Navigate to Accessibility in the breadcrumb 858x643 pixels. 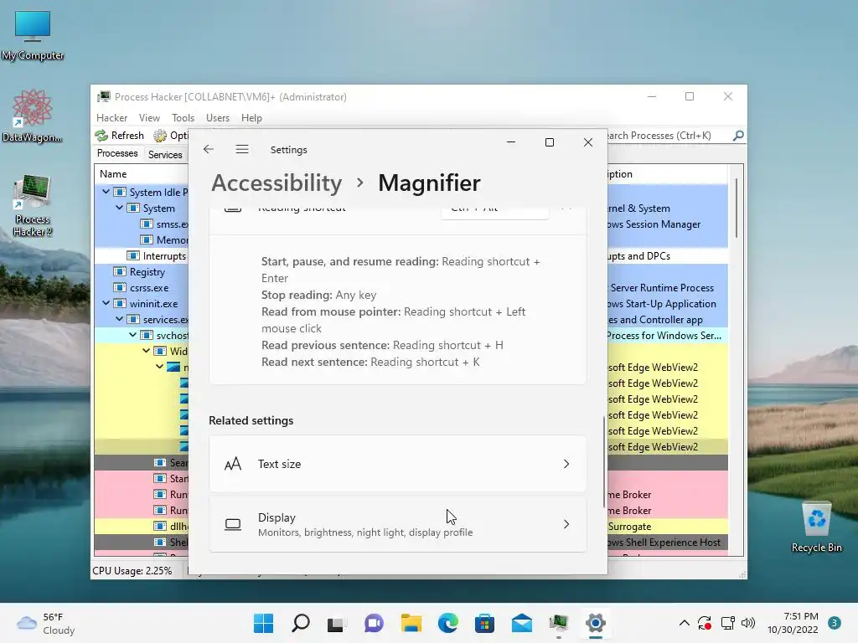277,183
